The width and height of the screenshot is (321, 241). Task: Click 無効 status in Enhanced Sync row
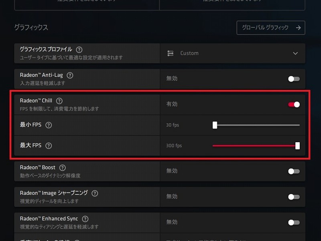pos(172,222)
